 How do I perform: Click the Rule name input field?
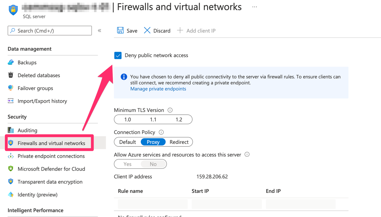(153, 204)
